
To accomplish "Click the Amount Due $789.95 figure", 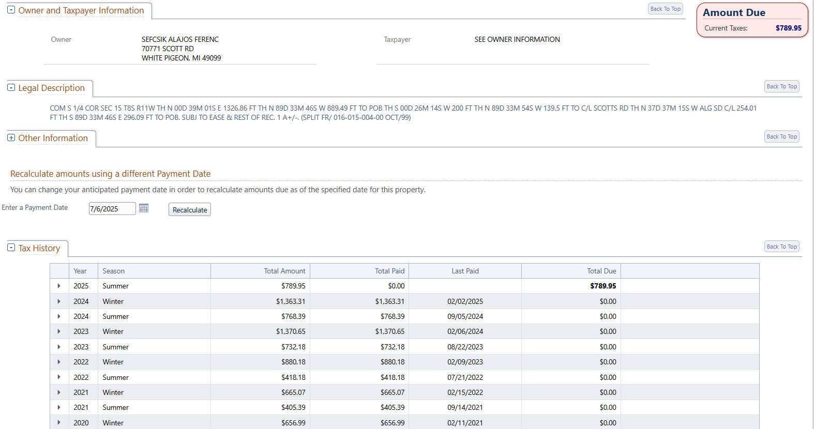I will point(788,28).
